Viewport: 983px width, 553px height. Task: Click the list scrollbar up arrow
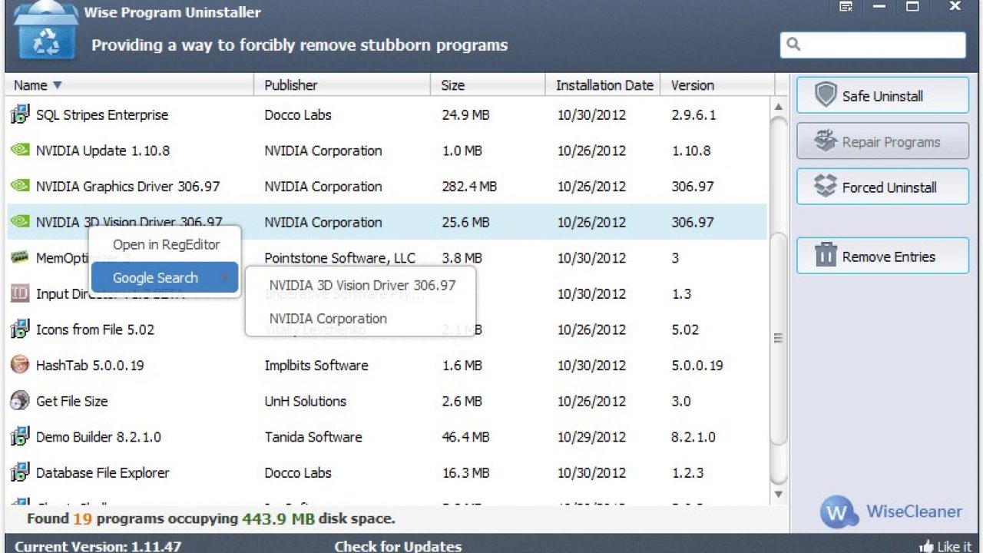779,107
